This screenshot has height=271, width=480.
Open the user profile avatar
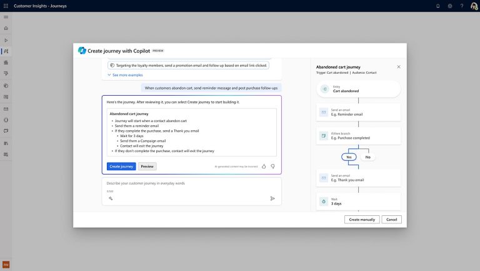474,6
